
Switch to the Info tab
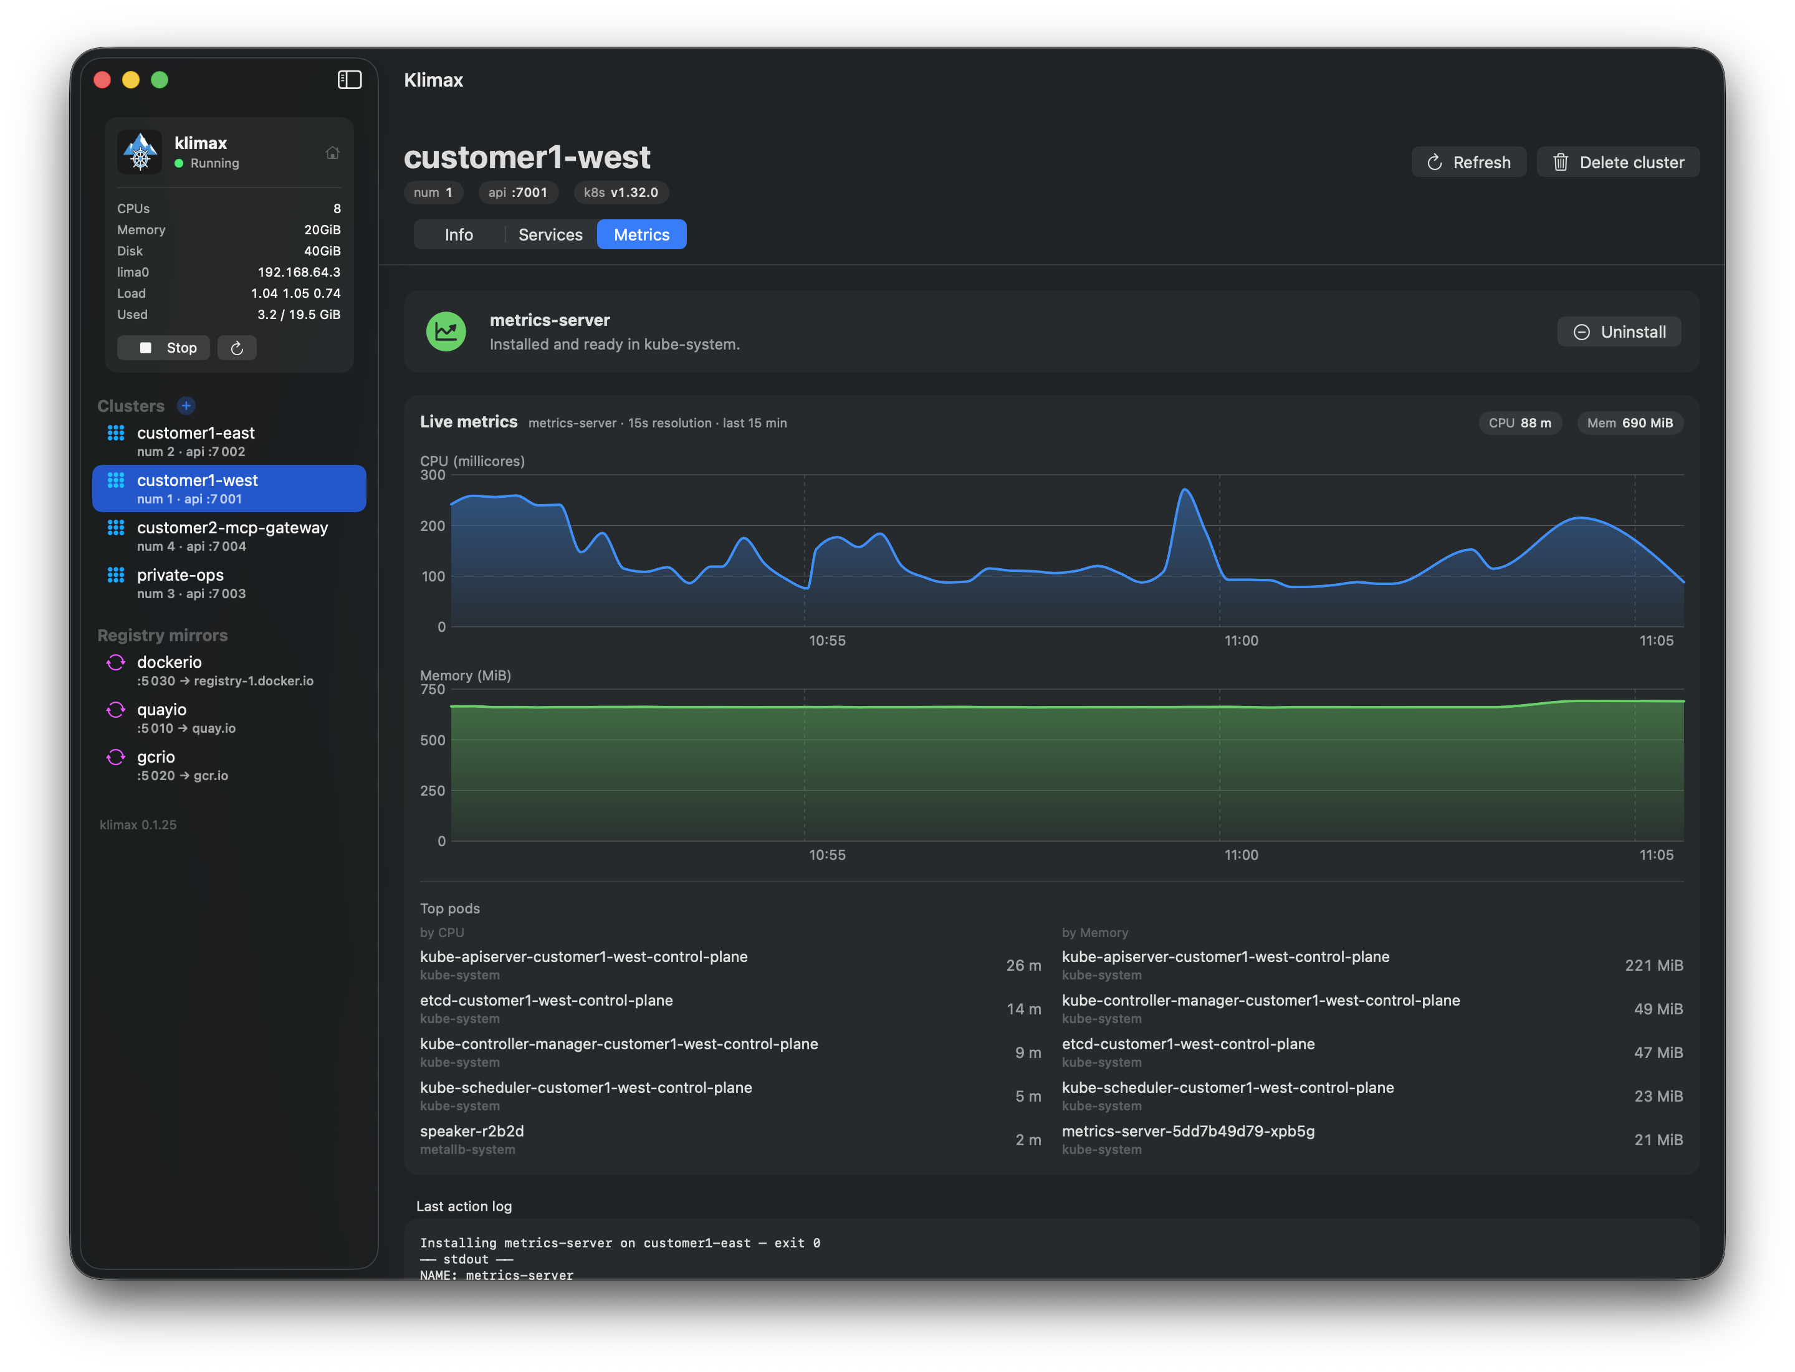tap(459, 234)
